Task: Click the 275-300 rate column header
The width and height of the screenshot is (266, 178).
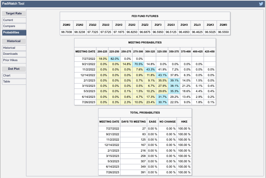Action: click(138, 51)
